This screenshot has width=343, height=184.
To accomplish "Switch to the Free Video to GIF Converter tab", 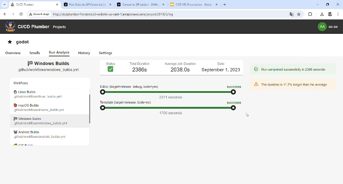I will (87, 4).
